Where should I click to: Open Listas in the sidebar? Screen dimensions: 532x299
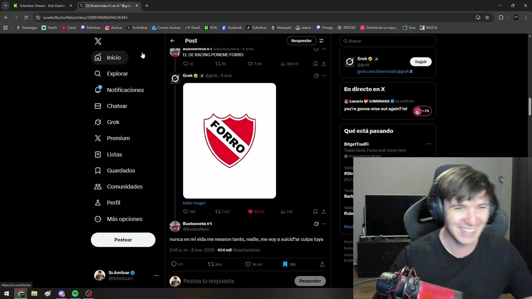pos(108,154)
